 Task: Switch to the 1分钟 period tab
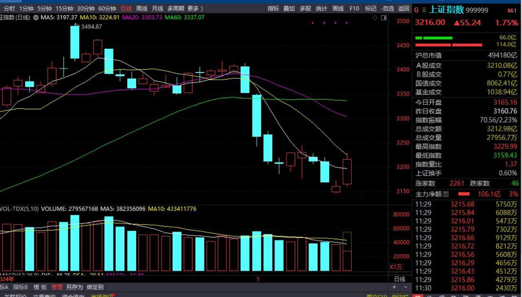click(x=26, y=8)
